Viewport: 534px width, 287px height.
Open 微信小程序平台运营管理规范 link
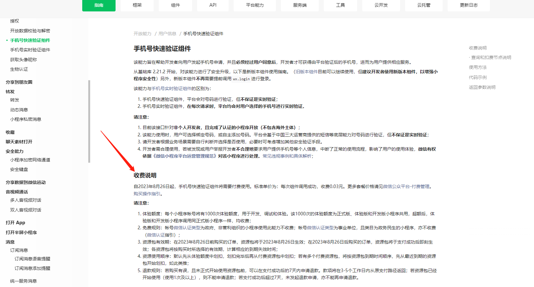tap(185, 156)
